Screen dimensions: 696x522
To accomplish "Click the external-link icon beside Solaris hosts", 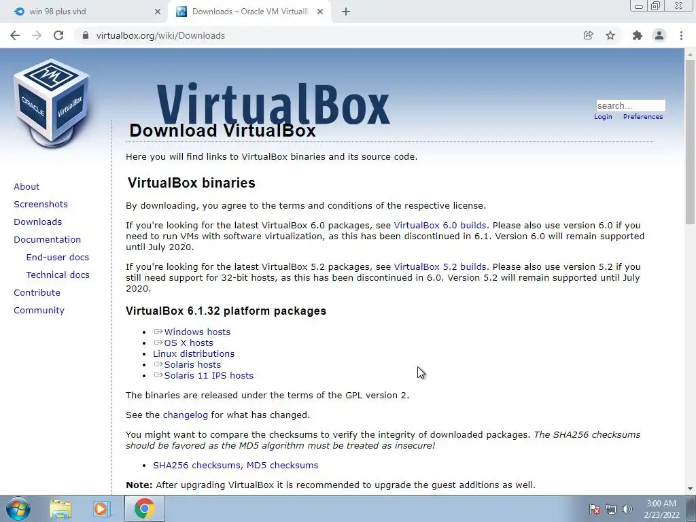I will click(x=158, y=364).
